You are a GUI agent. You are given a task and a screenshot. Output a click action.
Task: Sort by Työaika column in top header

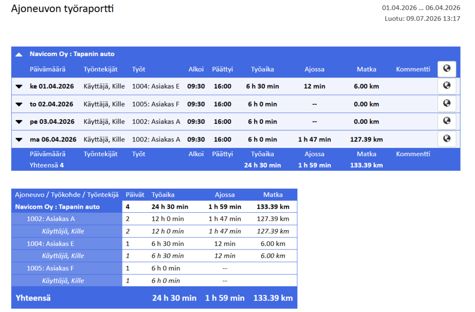pos(263,69)
